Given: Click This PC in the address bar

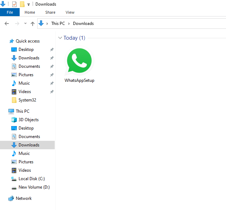Looking at the screenshot, I should click(58, 24).
